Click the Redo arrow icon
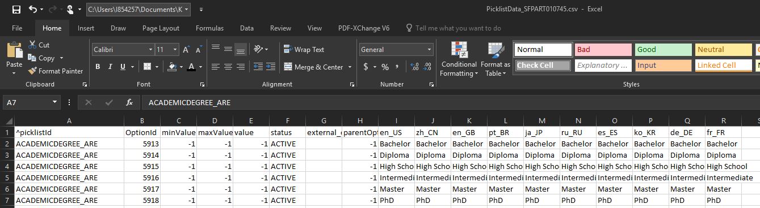Screen dimensions: 760x208 (x=52, y=10)
